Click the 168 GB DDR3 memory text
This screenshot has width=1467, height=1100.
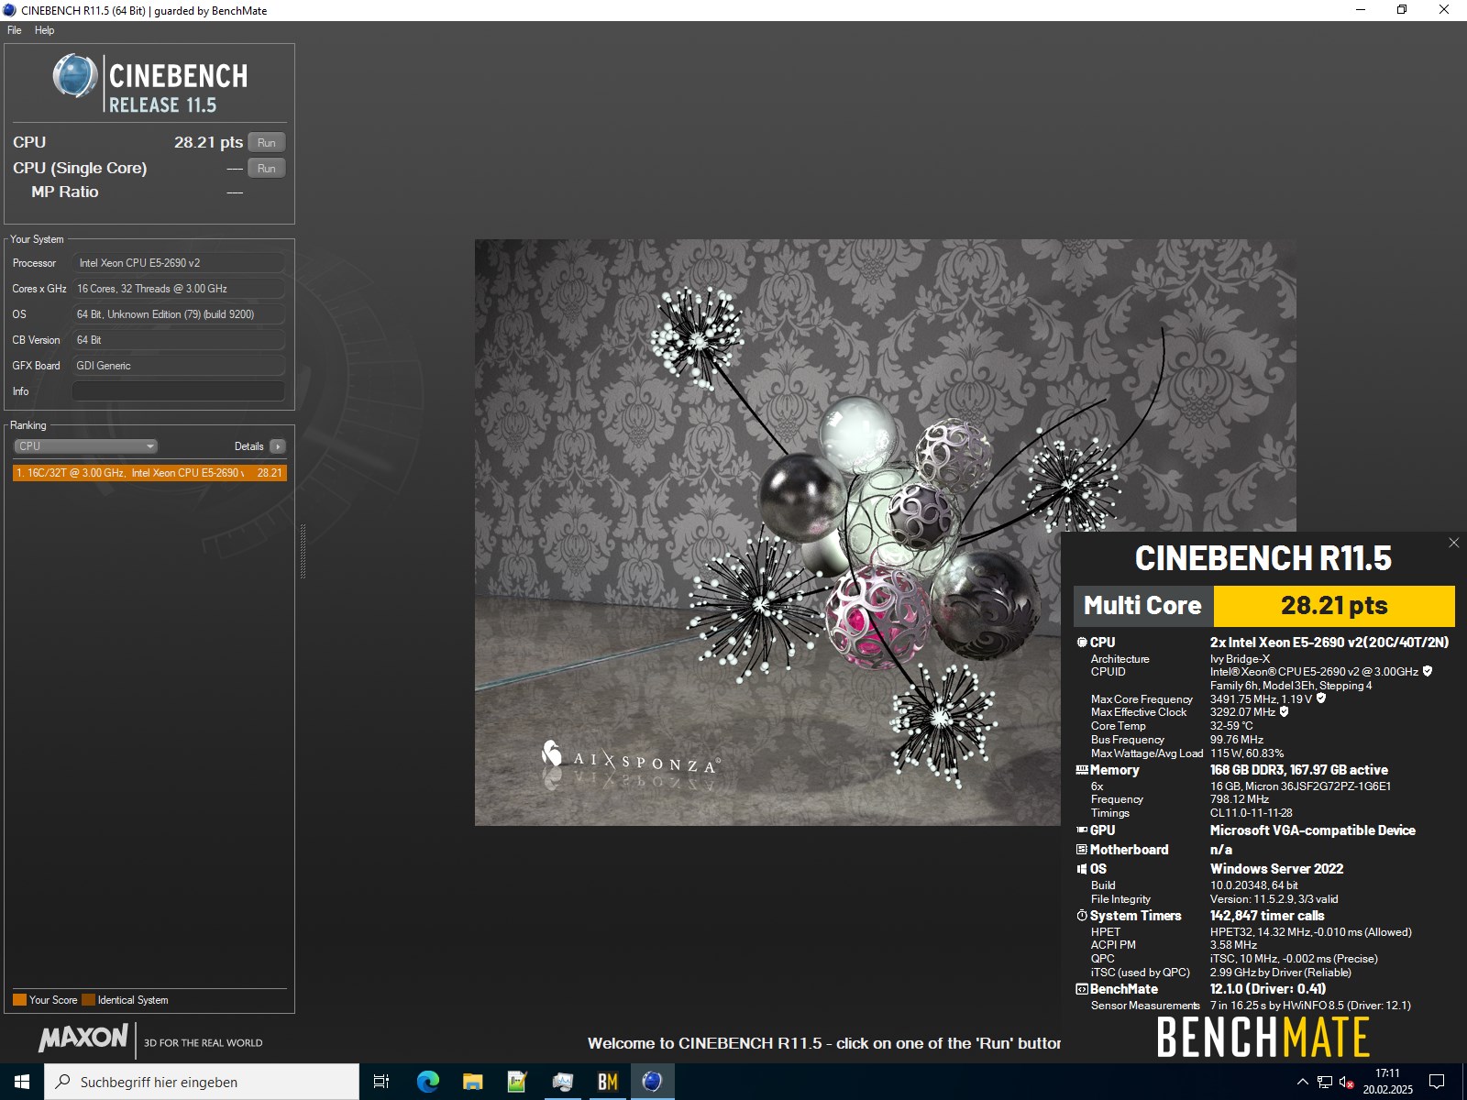point(1298,770)
